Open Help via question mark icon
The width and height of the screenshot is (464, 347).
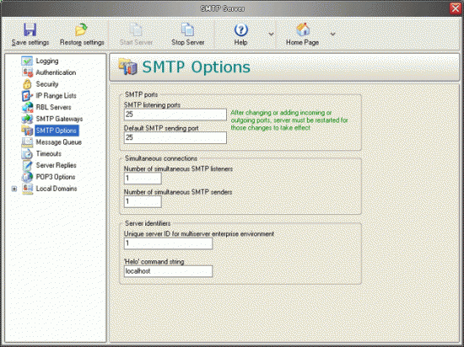point(241,29)
